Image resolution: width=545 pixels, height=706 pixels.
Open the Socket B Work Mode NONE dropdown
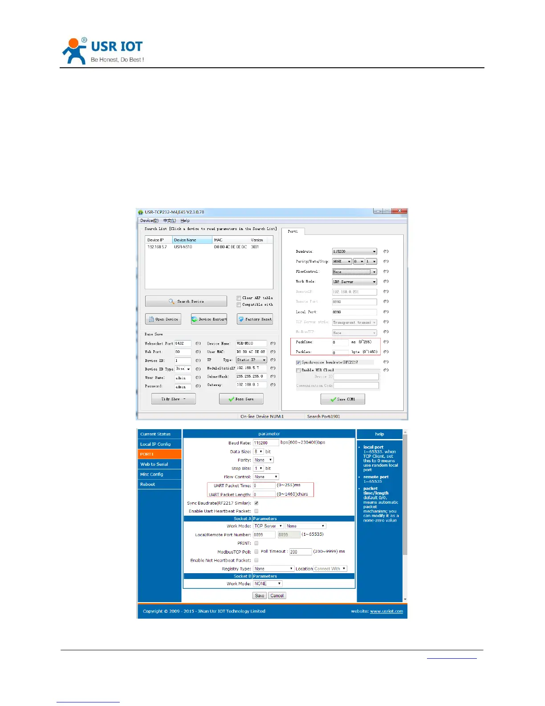268,583
